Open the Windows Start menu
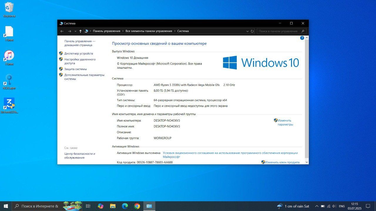This screenshot has height=211, width=376. (6, 206)
